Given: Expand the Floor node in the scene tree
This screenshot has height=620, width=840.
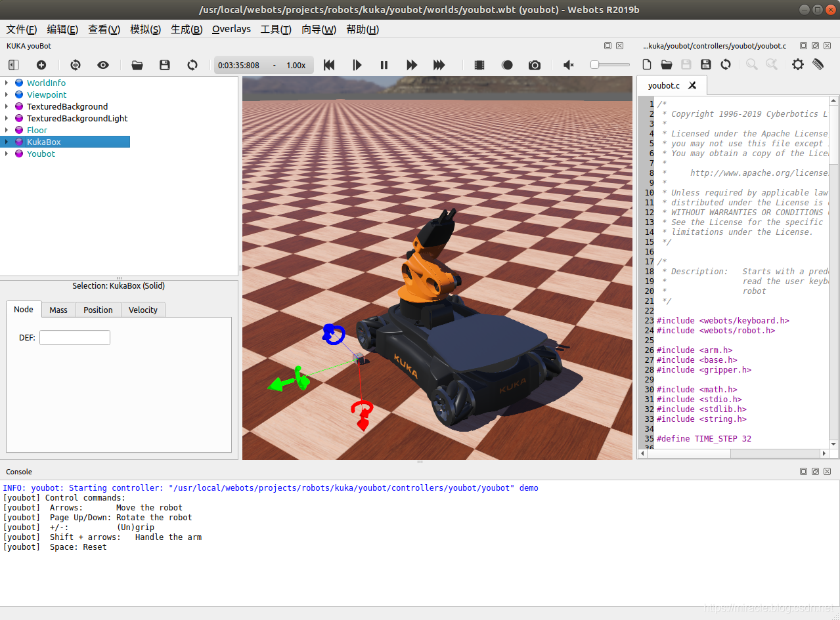Looking at the screenshot, I should coord(7,130).
